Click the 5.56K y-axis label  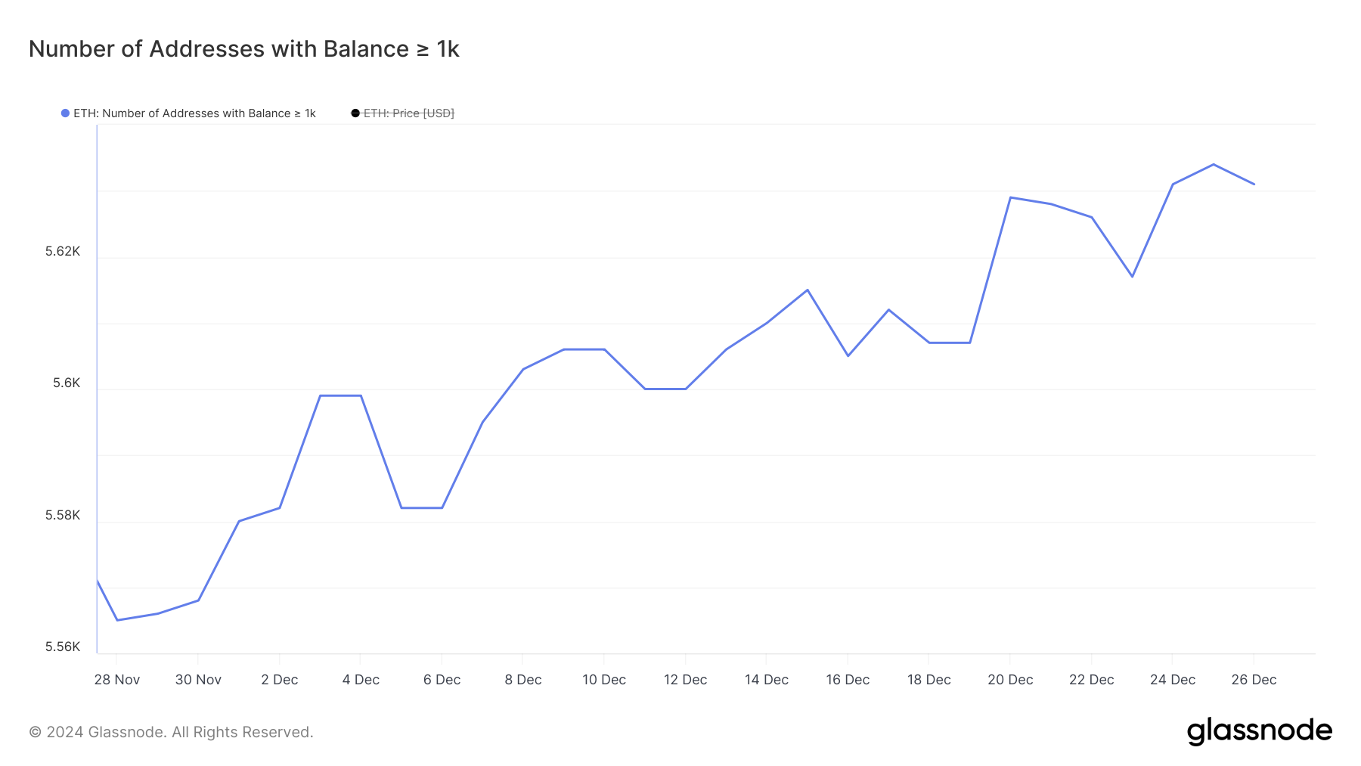[x=63, y=647]
